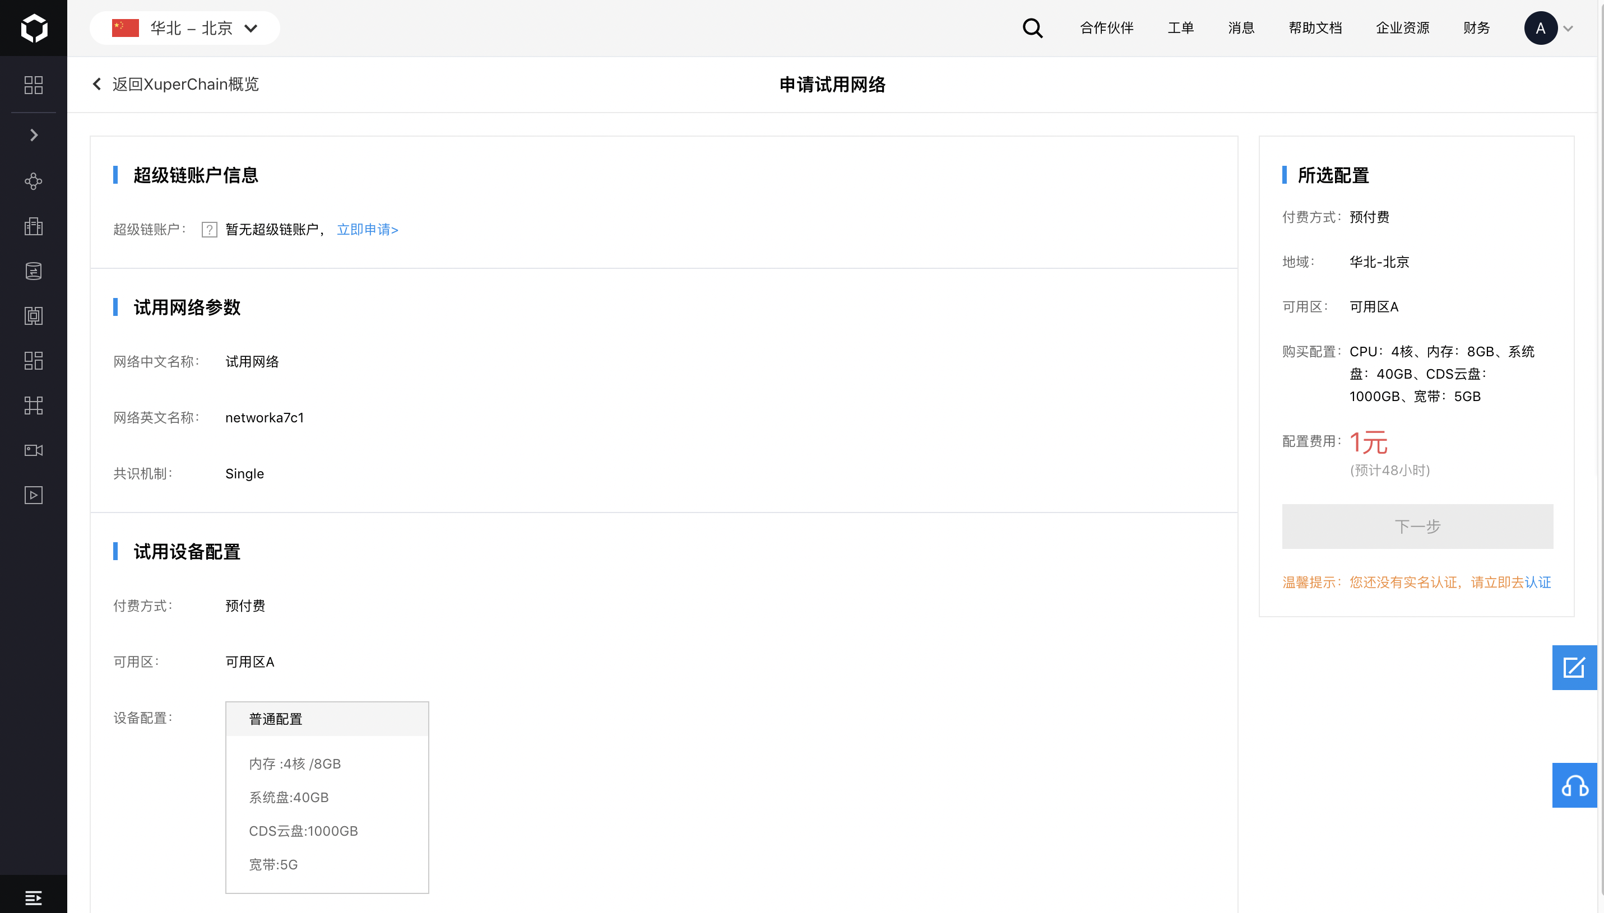This screenshot has height=913, width=1604.
Task: Open the network topology sidebar icon
Action: coord(34,406)
